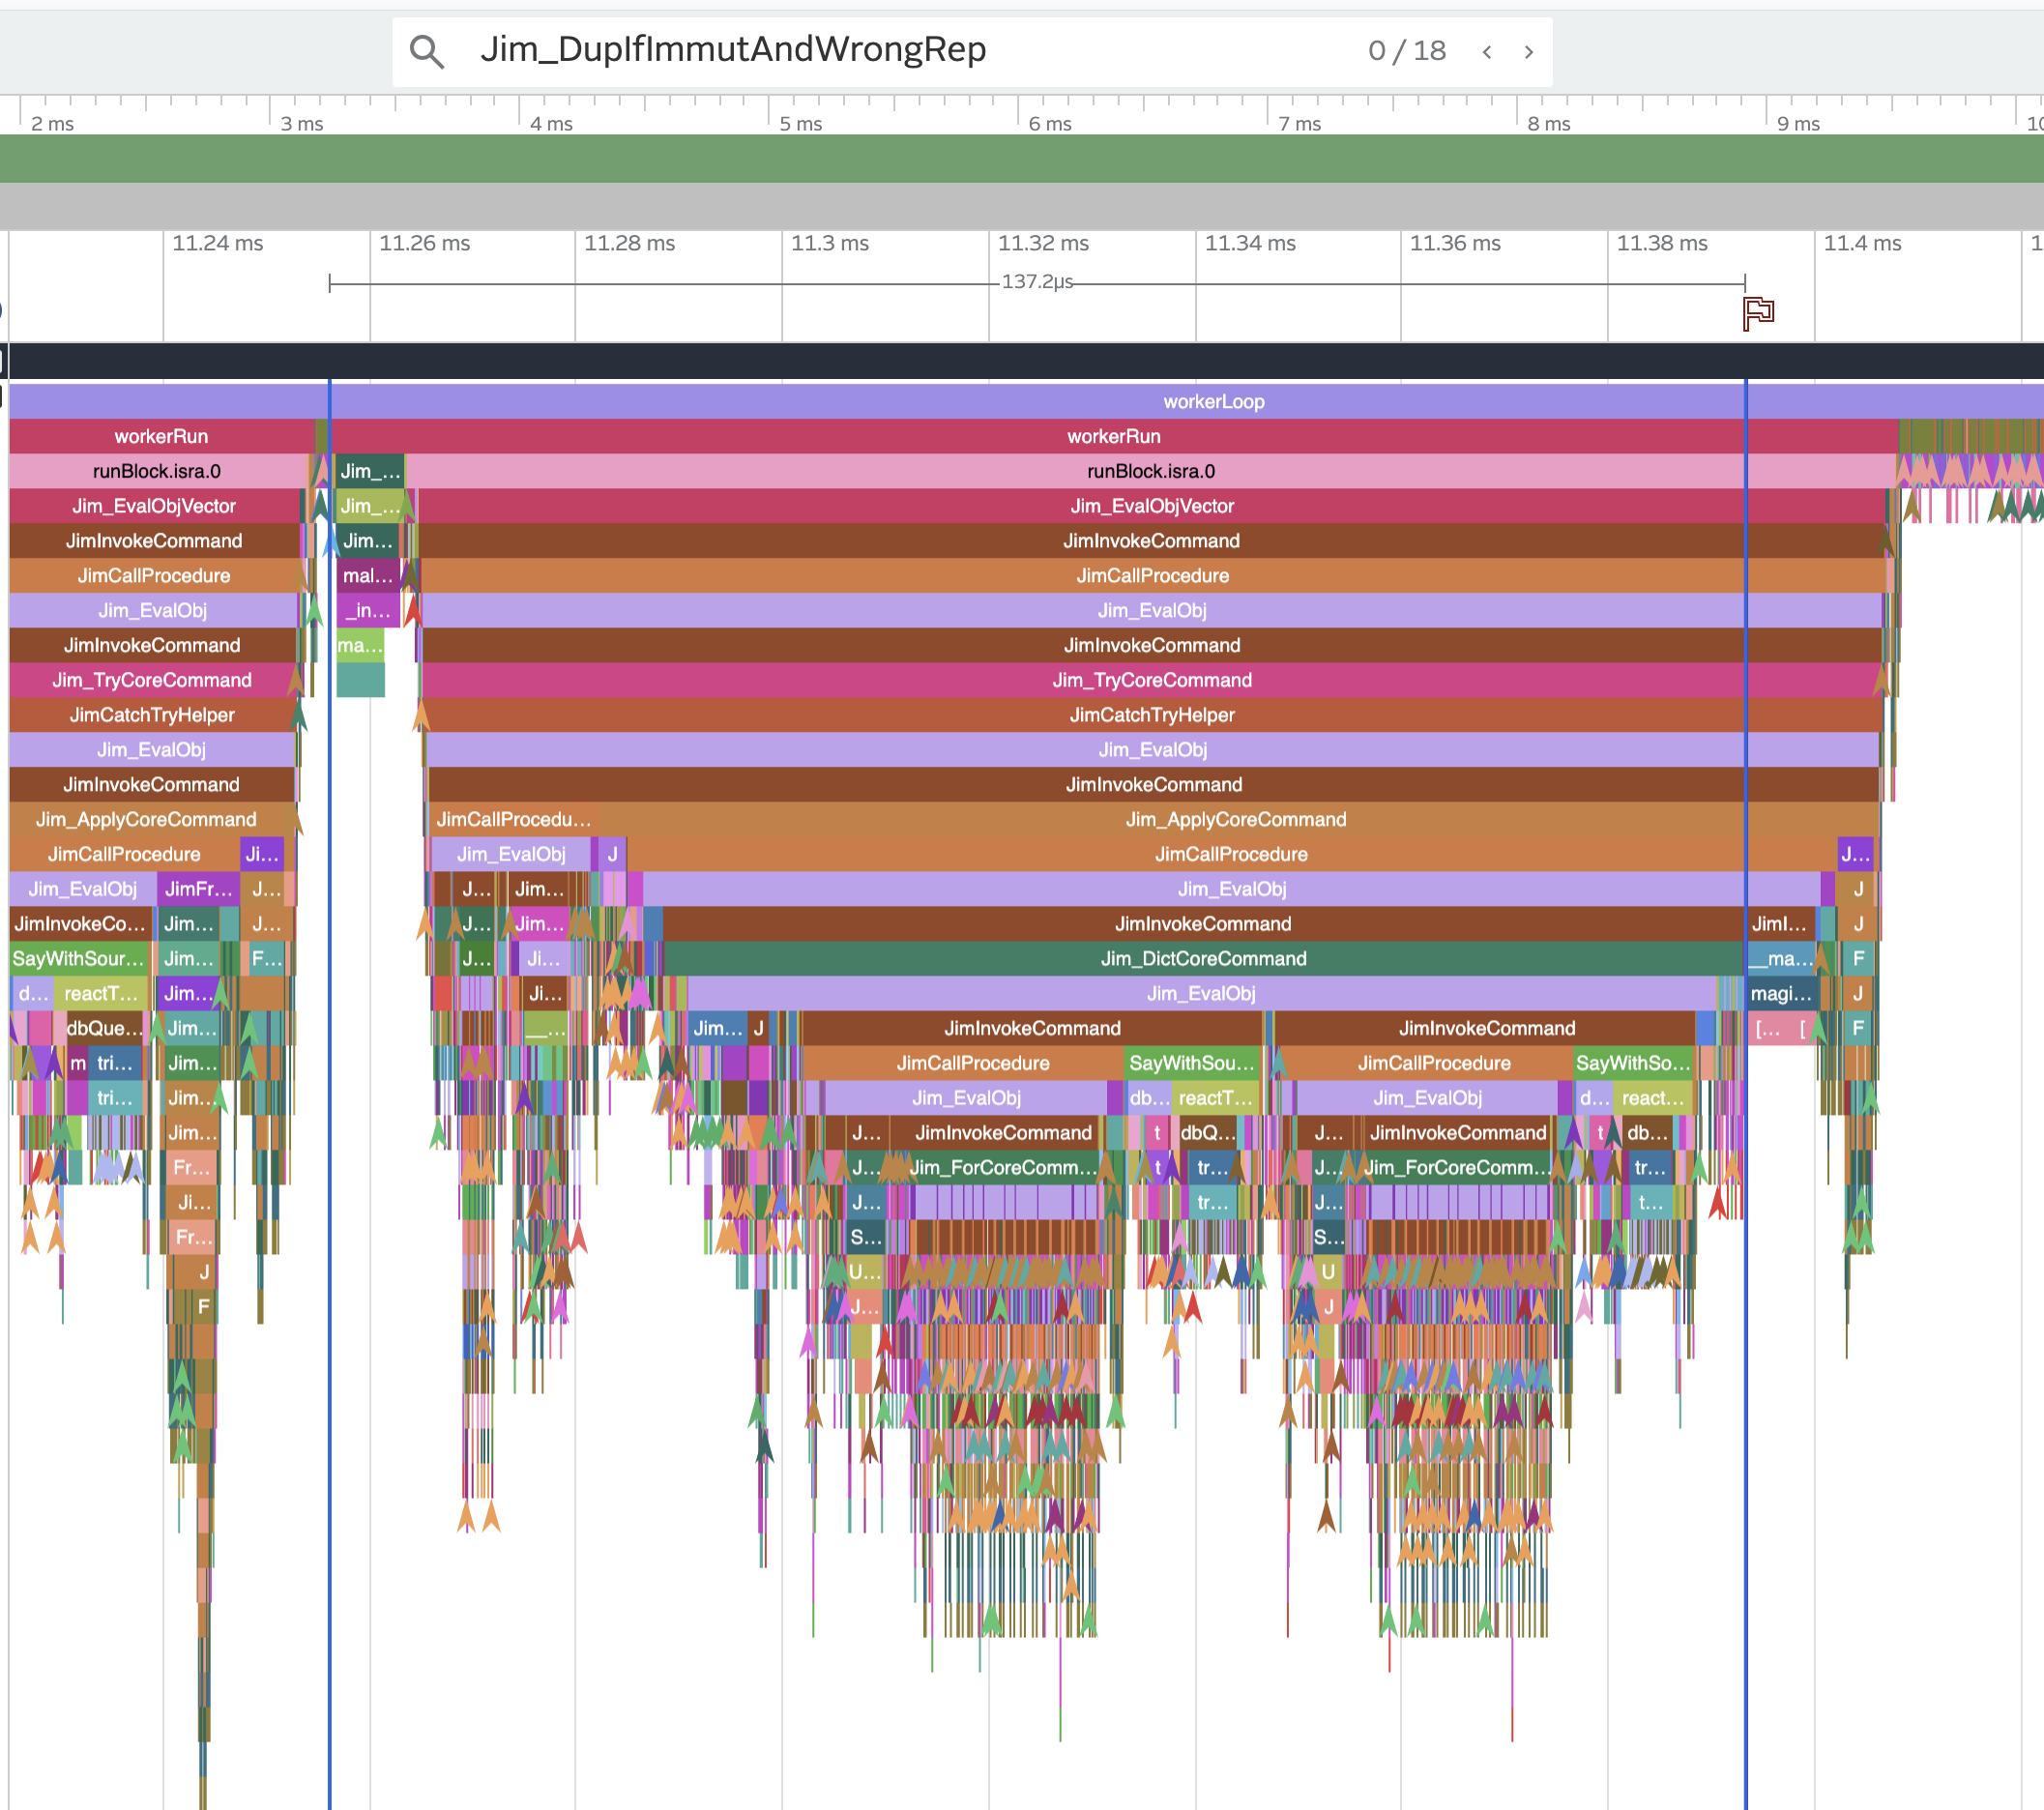Select the center JimCatchTryHelper slice
The height and width of the screenshot is (1810, 2044).
click(1152, 715)
